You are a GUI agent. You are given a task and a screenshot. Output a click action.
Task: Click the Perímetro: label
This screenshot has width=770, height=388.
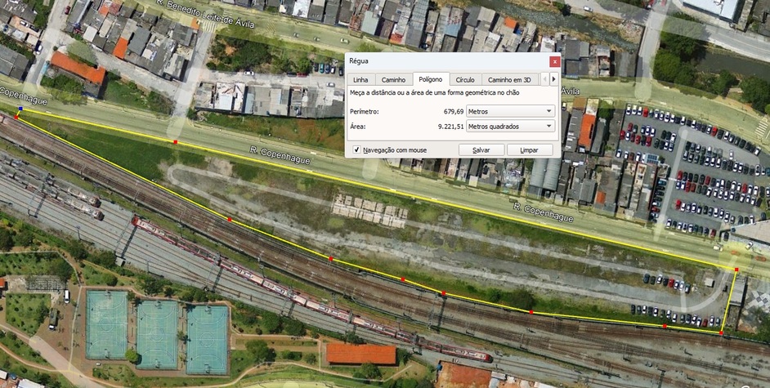[364, 111]
